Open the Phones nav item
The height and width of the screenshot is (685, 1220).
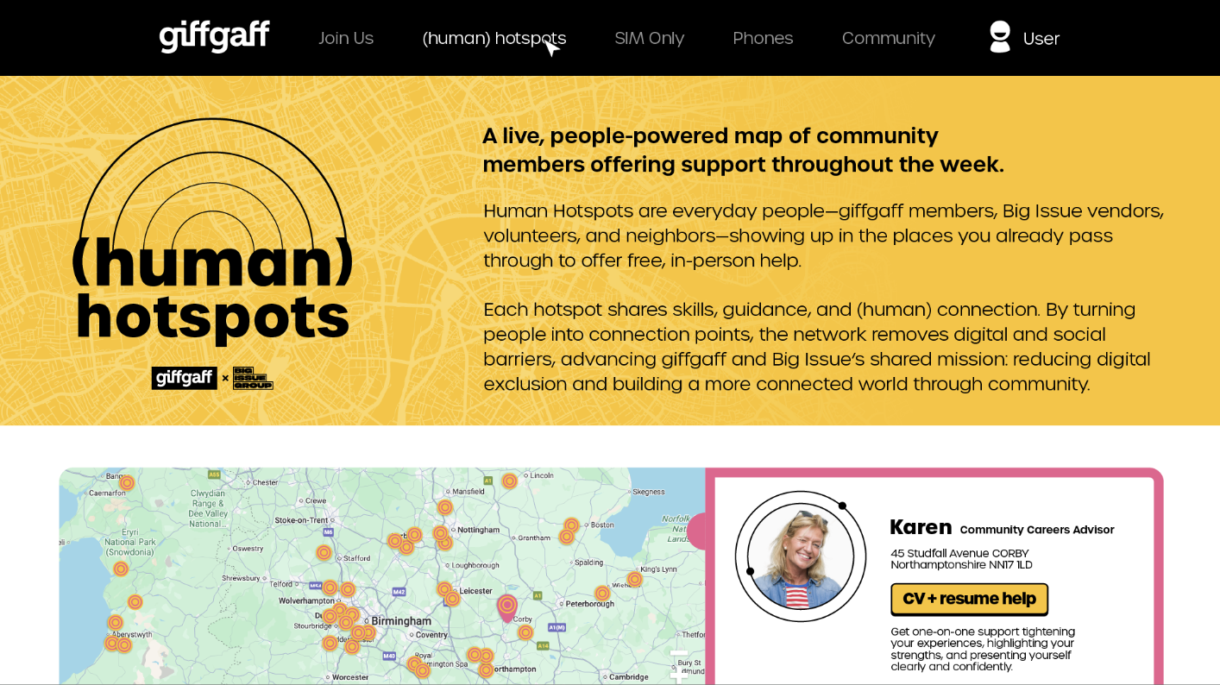(763, 38)
